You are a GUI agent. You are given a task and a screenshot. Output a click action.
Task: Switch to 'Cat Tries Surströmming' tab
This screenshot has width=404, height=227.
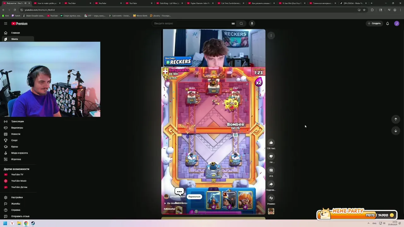[x=230, y=3]
